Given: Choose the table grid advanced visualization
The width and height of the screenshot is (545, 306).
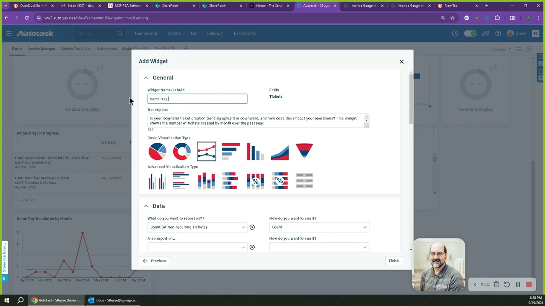Looking at the screenshot, I should pyautogui.click(x=304, y=181).
